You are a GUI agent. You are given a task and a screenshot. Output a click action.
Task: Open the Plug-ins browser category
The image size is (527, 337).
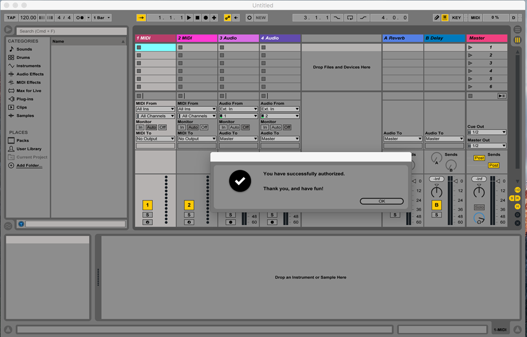pos(24,99)
